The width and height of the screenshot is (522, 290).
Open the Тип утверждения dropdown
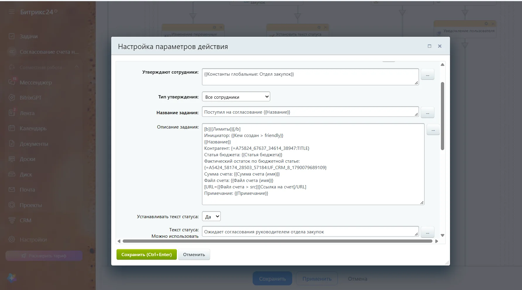click(x=236, y=97)
